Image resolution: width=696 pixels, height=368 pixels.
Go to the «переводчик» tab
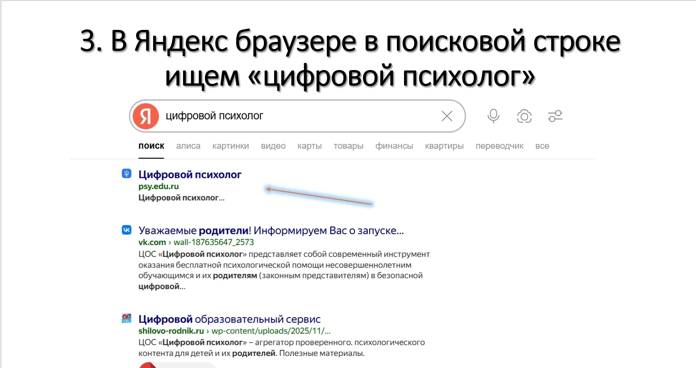[x=500, y=146]
